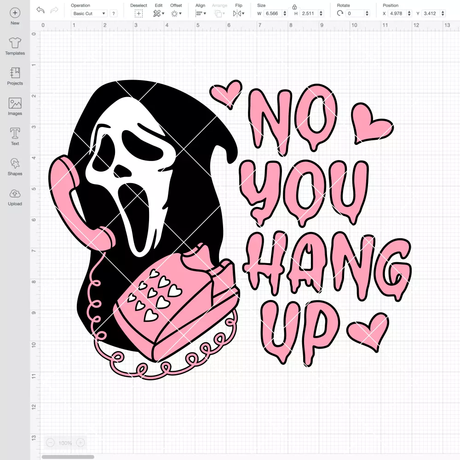This screenshot has width=460, height=460.
Task: Open the Operation help question mark
Action: [x=114, y=13]
